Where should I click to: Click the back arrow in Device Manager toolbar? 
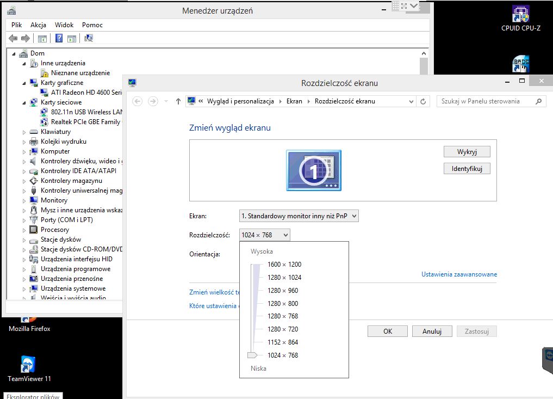[x=12, y=38]
